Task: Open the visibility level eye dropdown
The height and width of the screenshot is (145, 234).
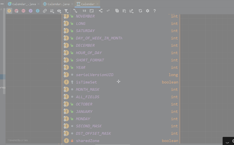Action: tap(59, 11)
